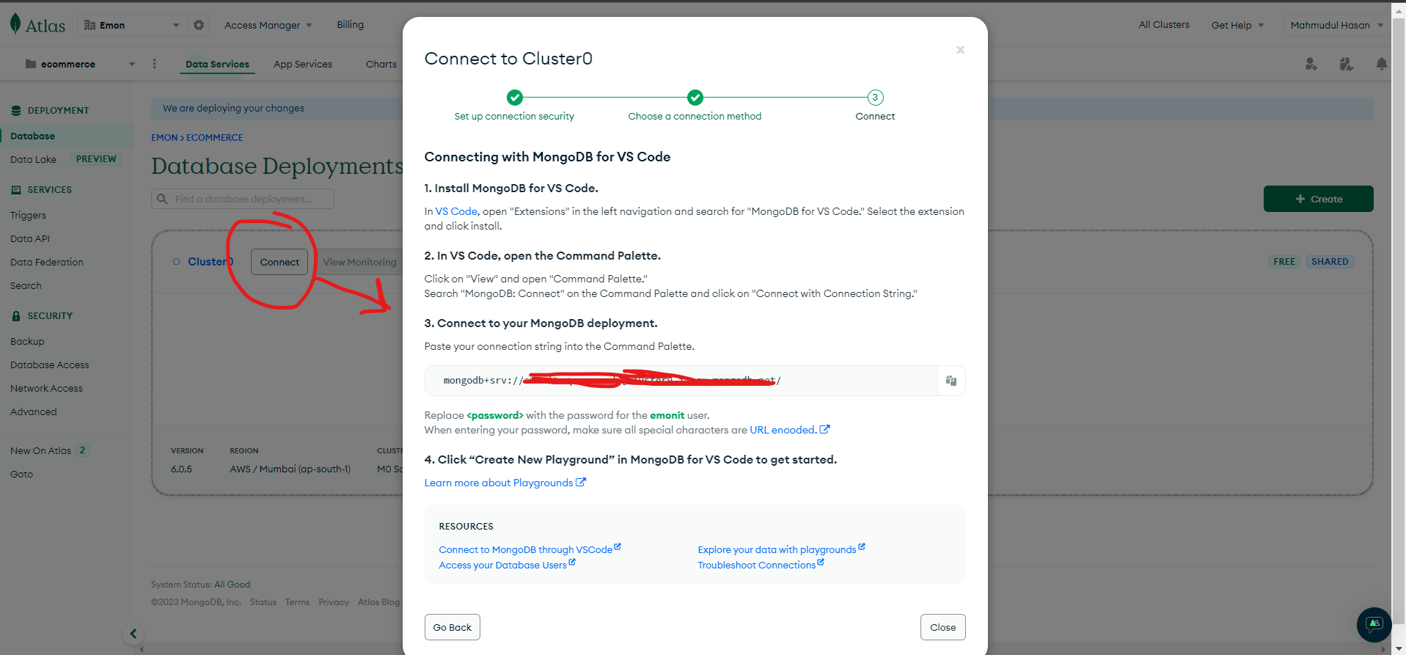
Task: Open Network Access in sidebar
Action: (x=46, y=388)
